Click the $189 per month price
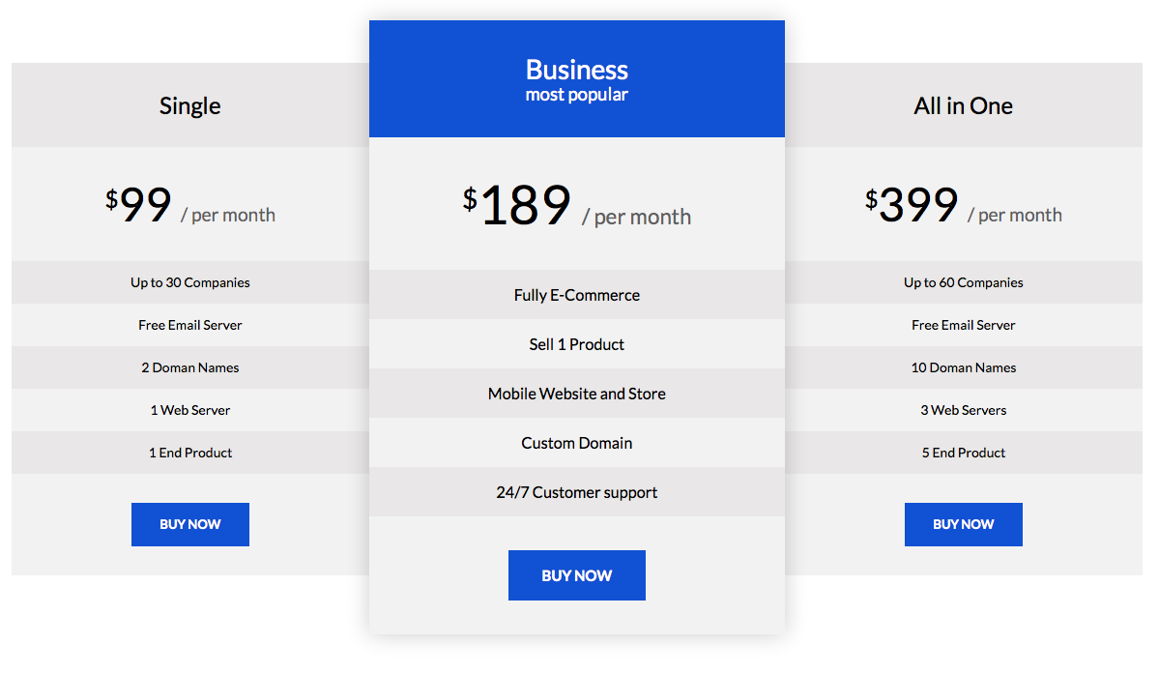The width and height of the screenshot is (1159, 674). (576, 206)
